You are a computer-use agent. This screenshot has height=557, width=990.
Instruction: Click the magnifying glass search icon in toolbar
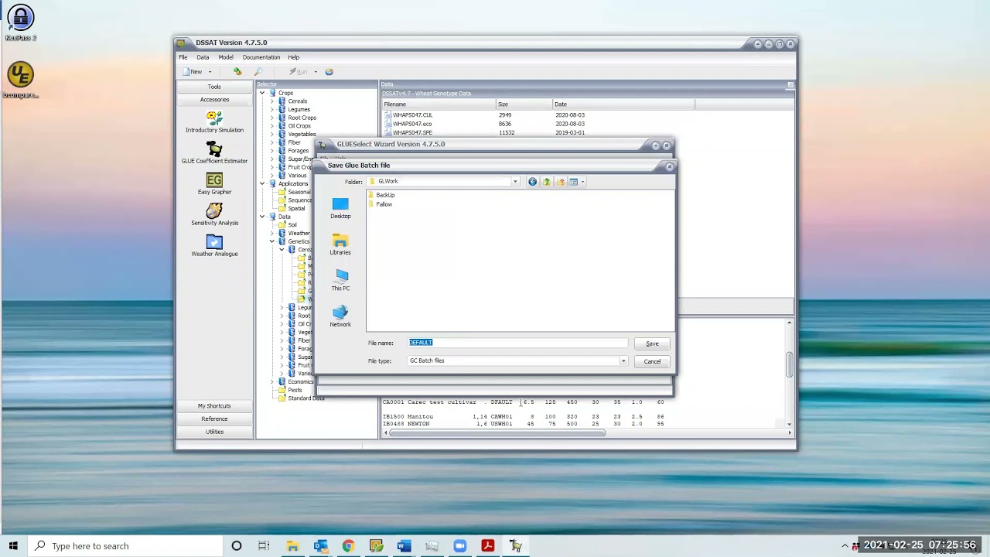click(x=258, y=72)
